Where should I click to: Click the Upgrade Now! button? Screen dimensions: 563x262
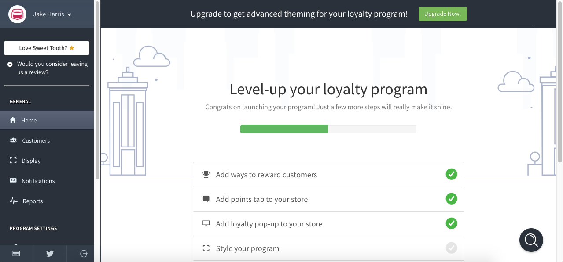point(442,14)
